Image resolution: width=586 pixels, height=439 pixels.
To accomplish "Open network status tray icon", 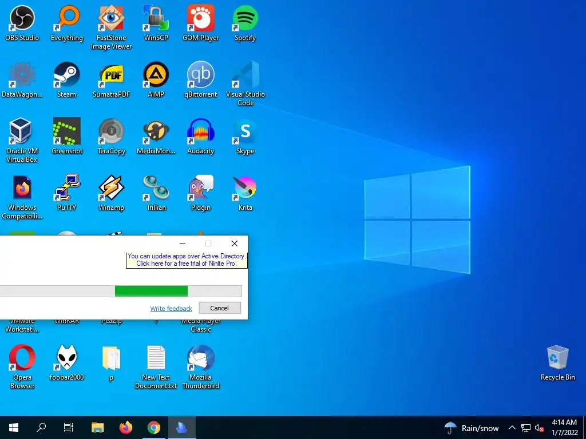I will coord(526,428).
